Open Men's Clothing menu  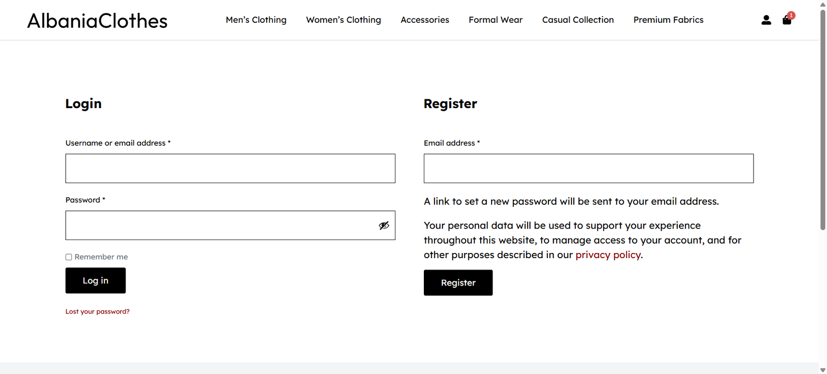(256, 20)
